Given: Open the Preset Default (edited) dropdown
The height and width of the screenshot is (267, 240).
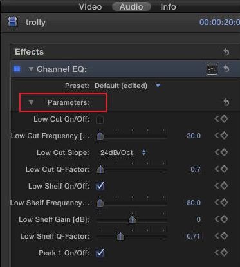Looking at the screenshot, I should coord(127,86).
